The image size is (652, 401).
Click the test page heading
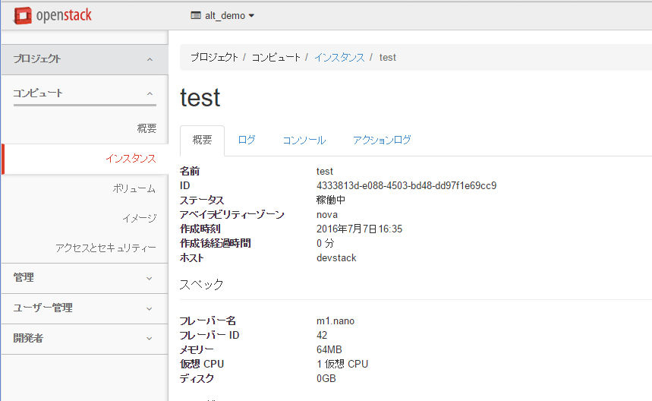tap(200, 97)
